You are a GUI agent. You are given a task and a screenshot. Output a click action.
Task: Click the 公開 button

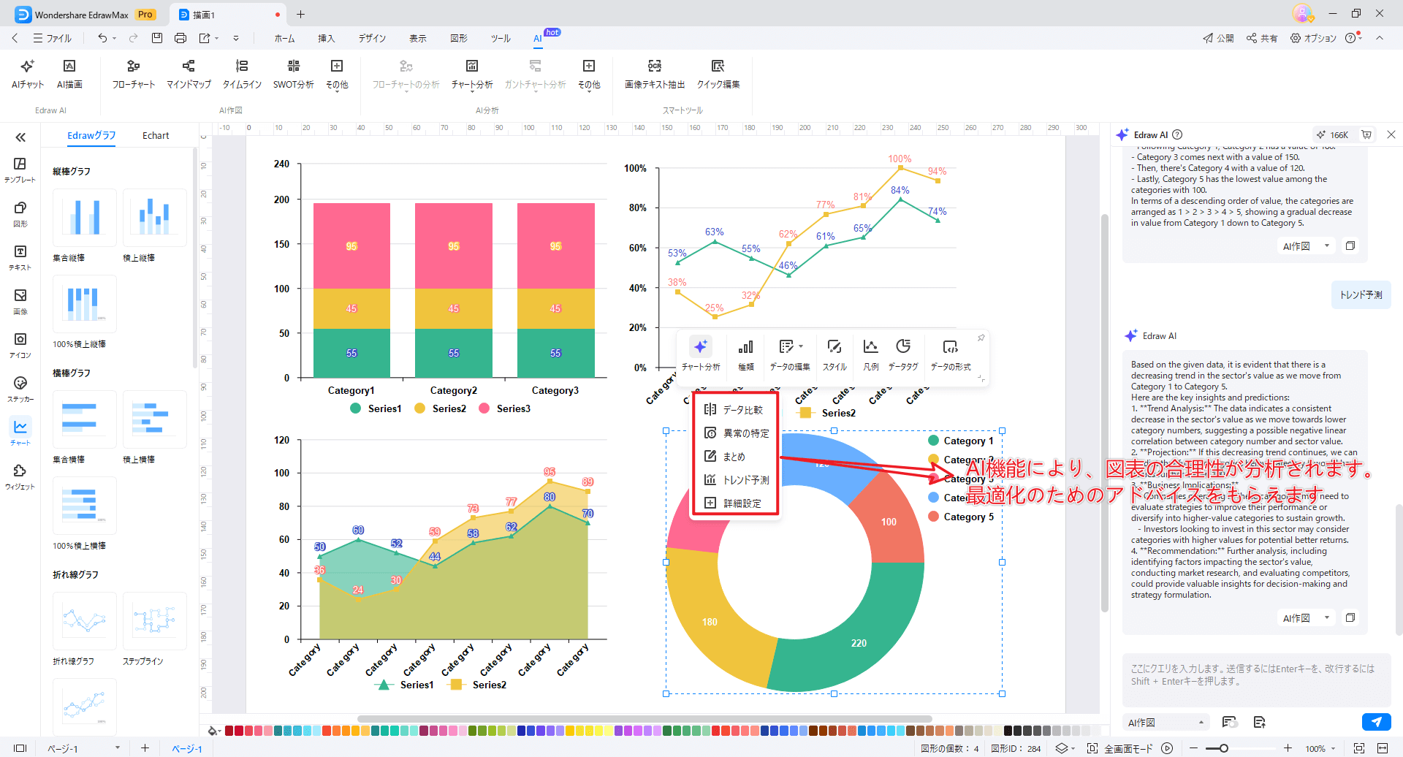pyautogui.click(x=1218, y=38)
